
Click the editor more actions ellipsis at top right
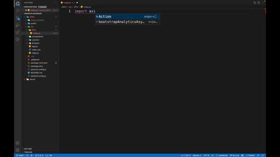tap(262, 3)
